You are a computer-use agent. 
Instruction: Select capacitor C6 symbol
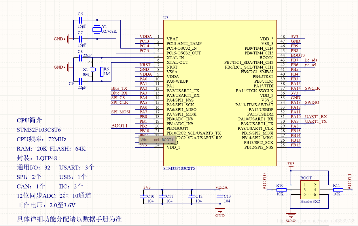pyautogui.click(x=81, y=20)
